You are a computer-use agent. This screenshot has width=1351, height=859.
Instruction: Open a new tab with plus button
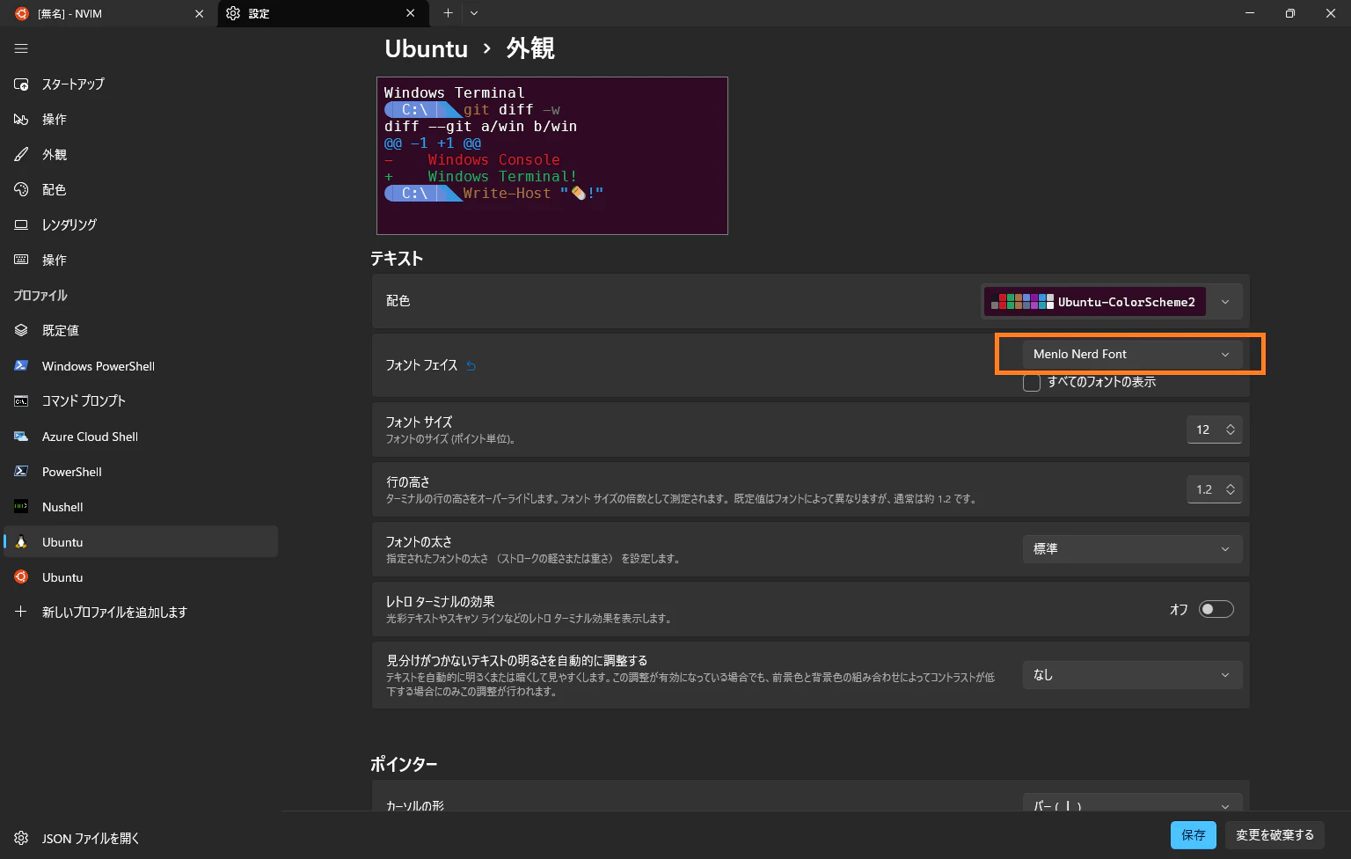pyautogui.click(x=448, y=13)
